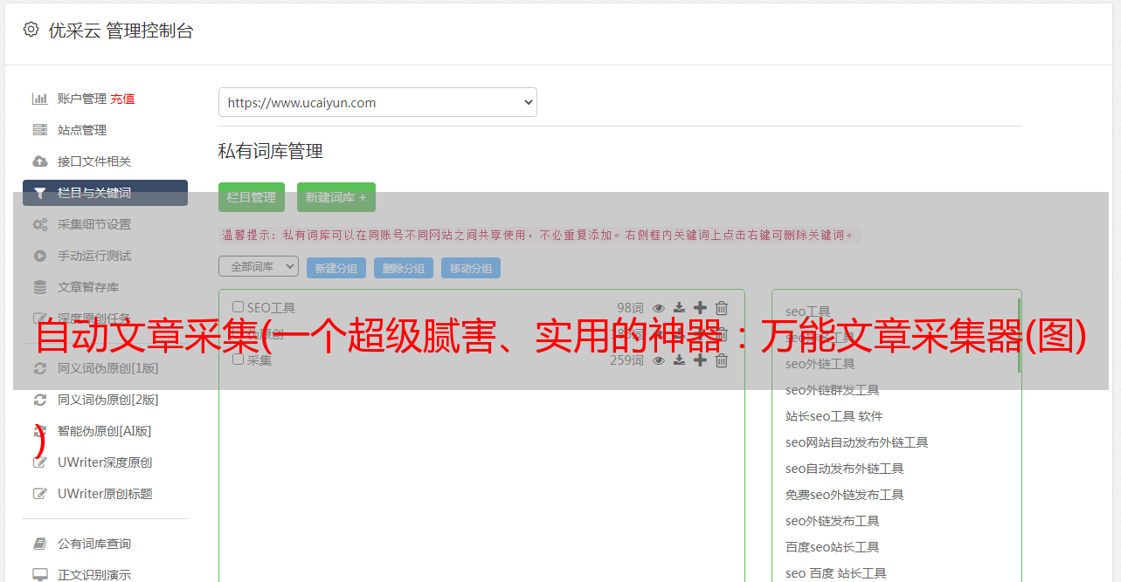Open 智能伪原创[AI版] in sidebar
This screenshot has width=1121, height=582.
pos(104,431)
